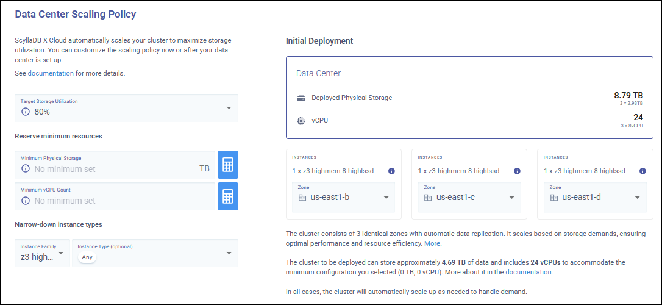This screenshot has height=305, width=662.
Task: Click the Data Center card title
Action: pyautogui.click(x=318, y=73)
